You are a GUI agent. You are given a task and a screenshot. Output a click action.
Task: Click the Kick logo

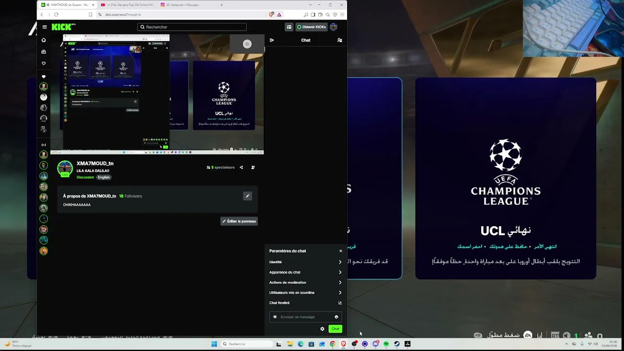pyautogui.click(x=63, y=27)
